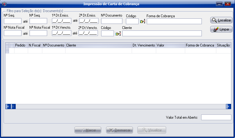Focus the first Nº Seq. field
This screenshot has width=235, height=138.
[x=13, y=21]
